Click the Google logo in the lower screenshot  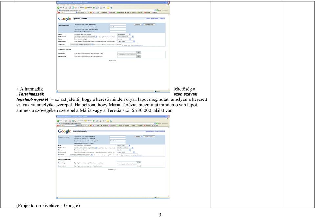pyautogui.click(x=64, y=131)
